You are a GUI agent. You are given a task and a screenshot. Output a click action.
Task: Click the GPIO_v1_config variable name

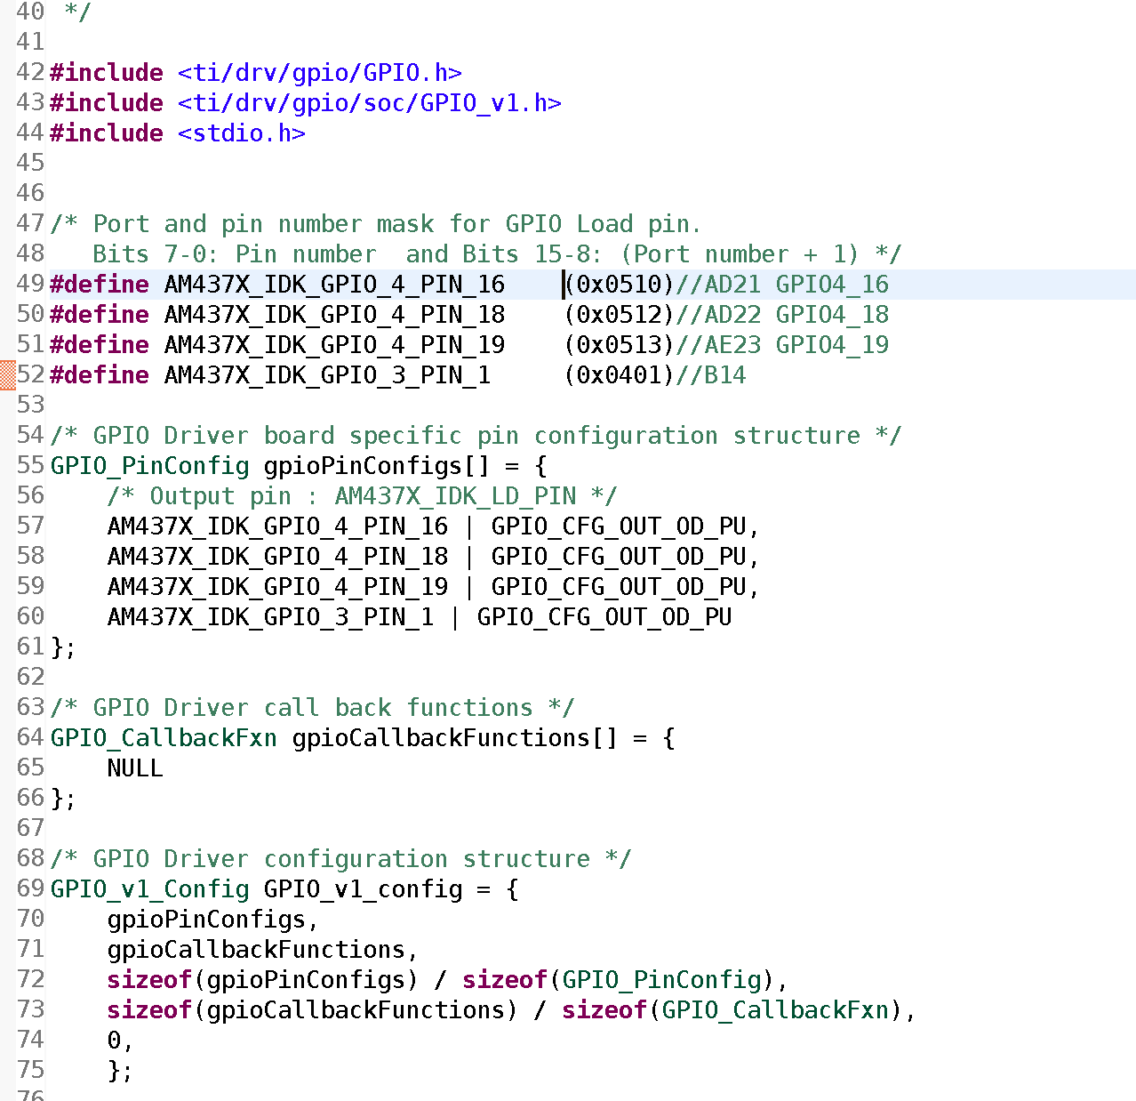click(x=363, y=889)
